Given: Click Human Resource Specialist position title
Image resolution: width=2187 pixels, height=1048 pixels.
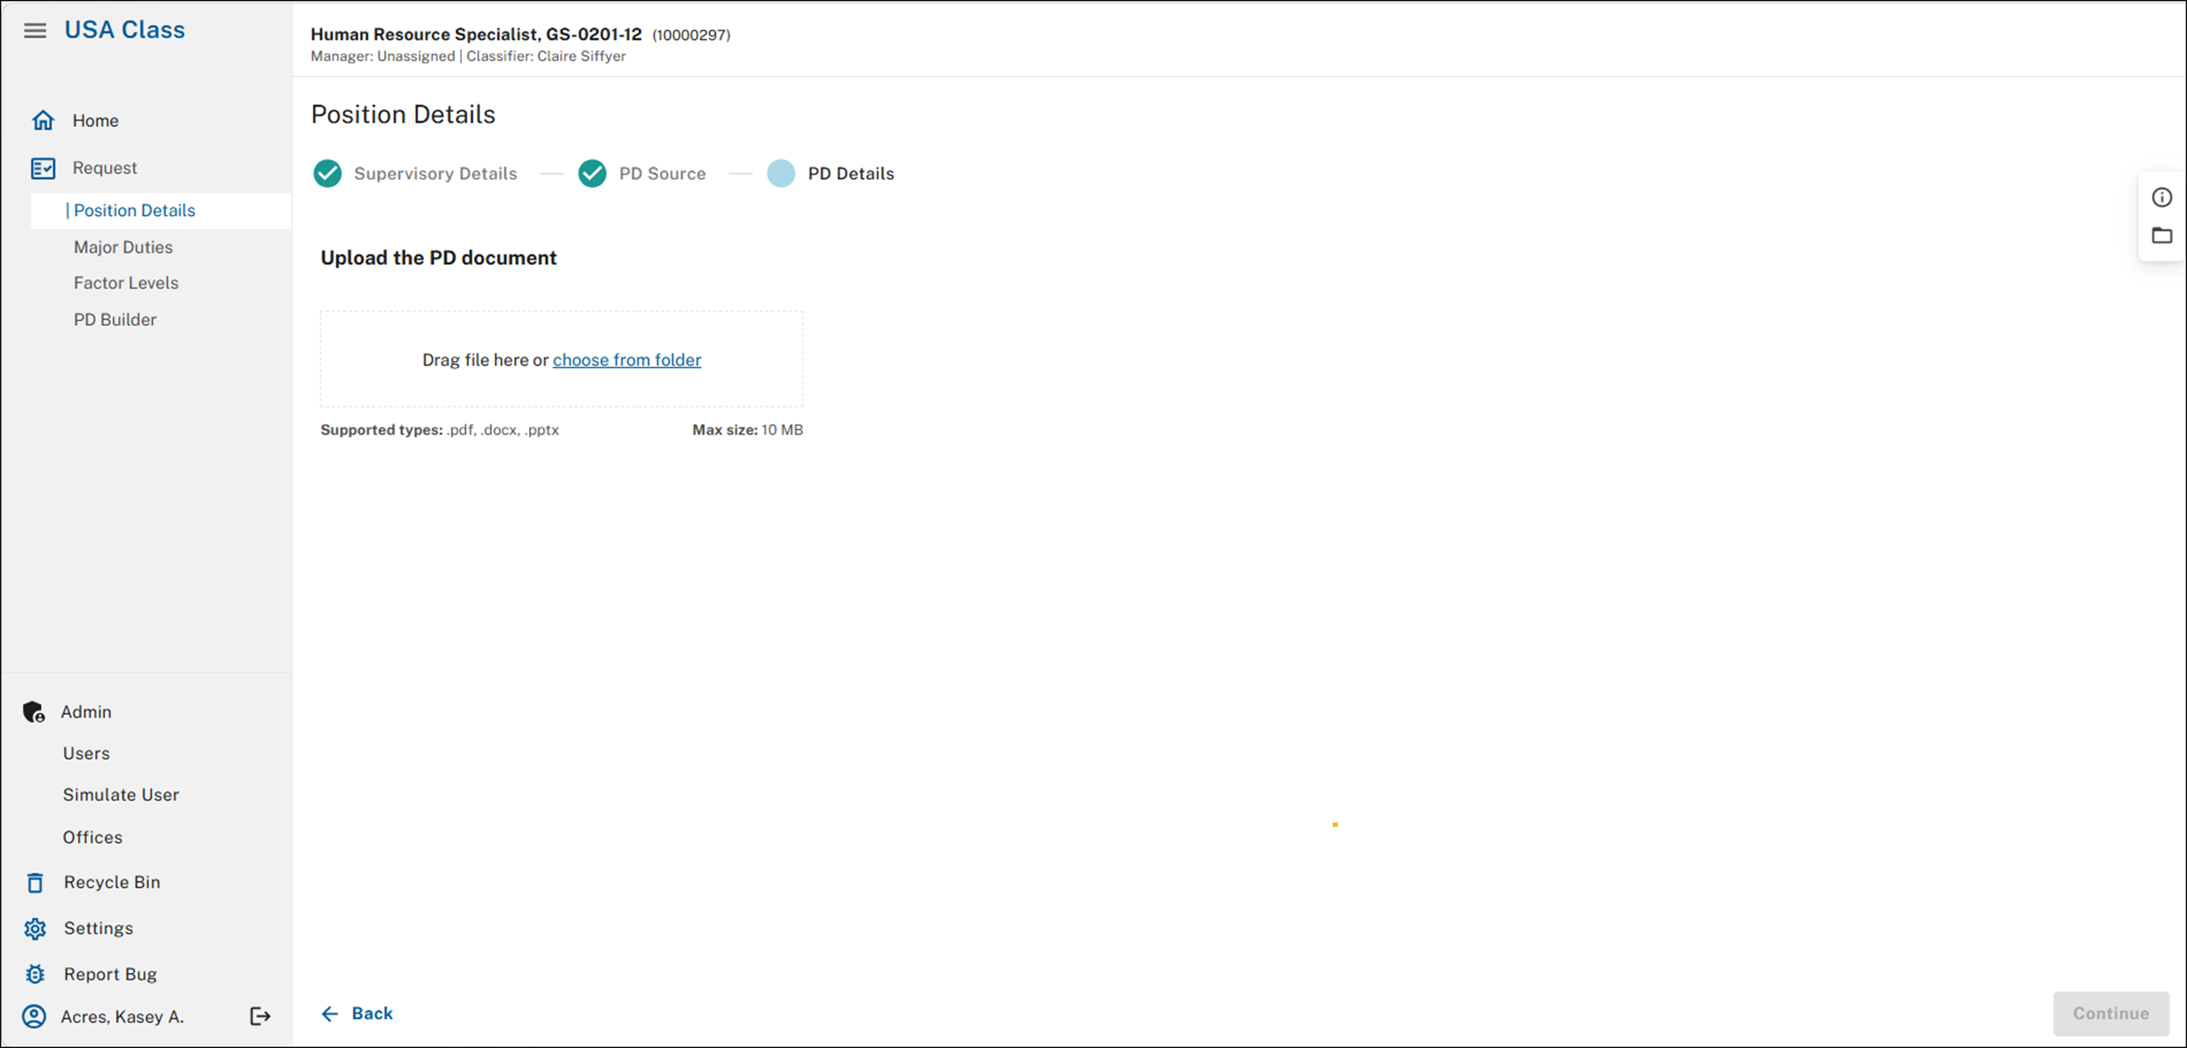Looking at the screenshot, I should (476, 35).
